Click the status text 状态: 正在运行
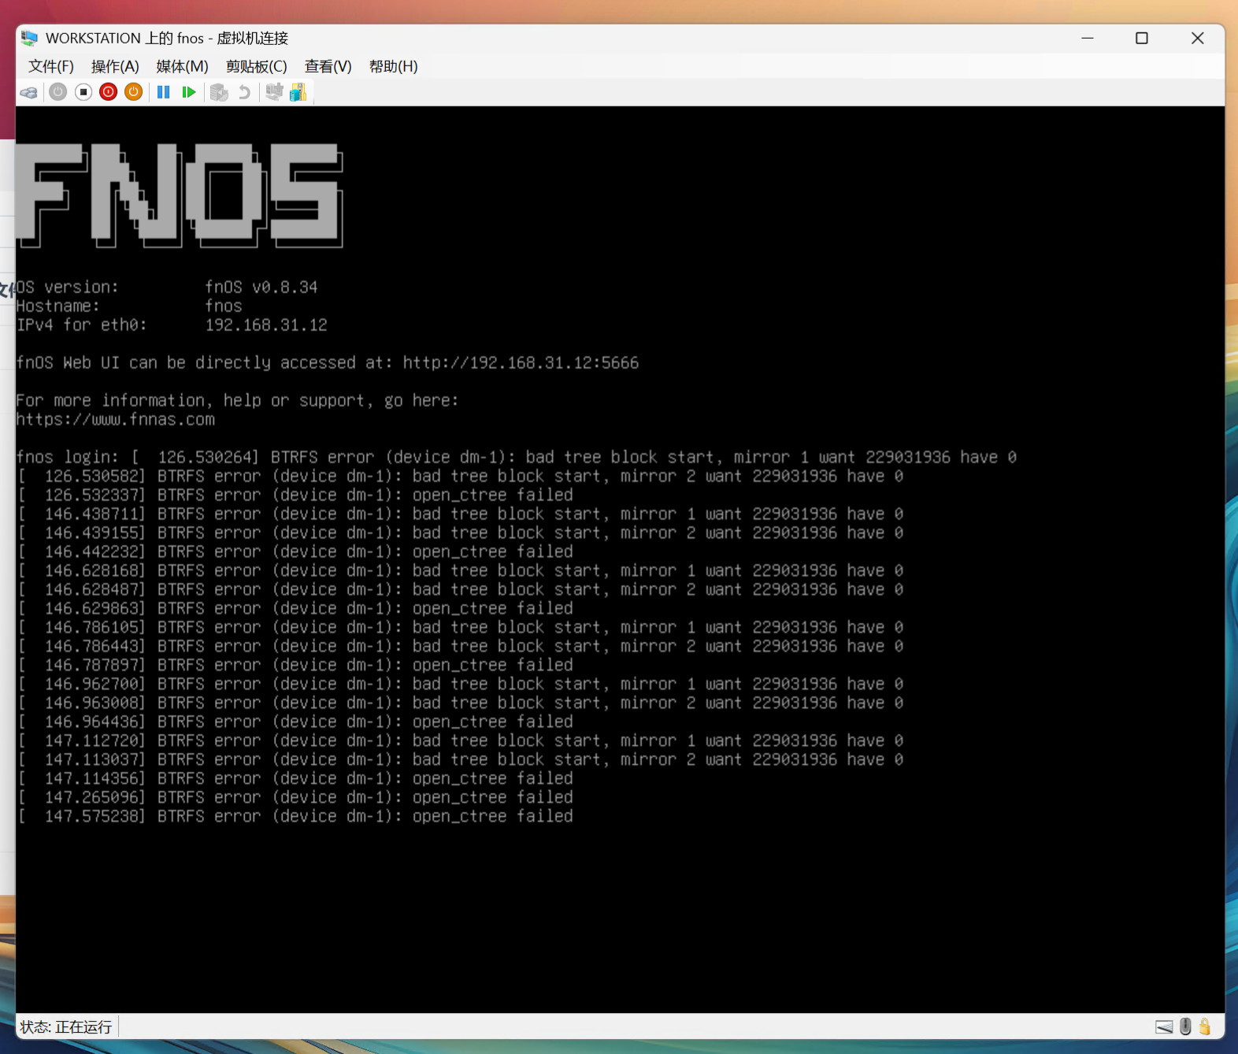This screenshot has width=1238, height=1054. [66, 1026]
